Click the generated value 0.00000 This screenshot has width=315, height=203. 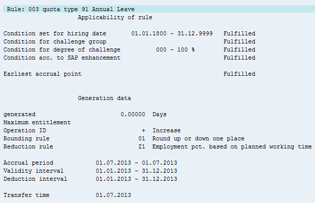point(133,114)
